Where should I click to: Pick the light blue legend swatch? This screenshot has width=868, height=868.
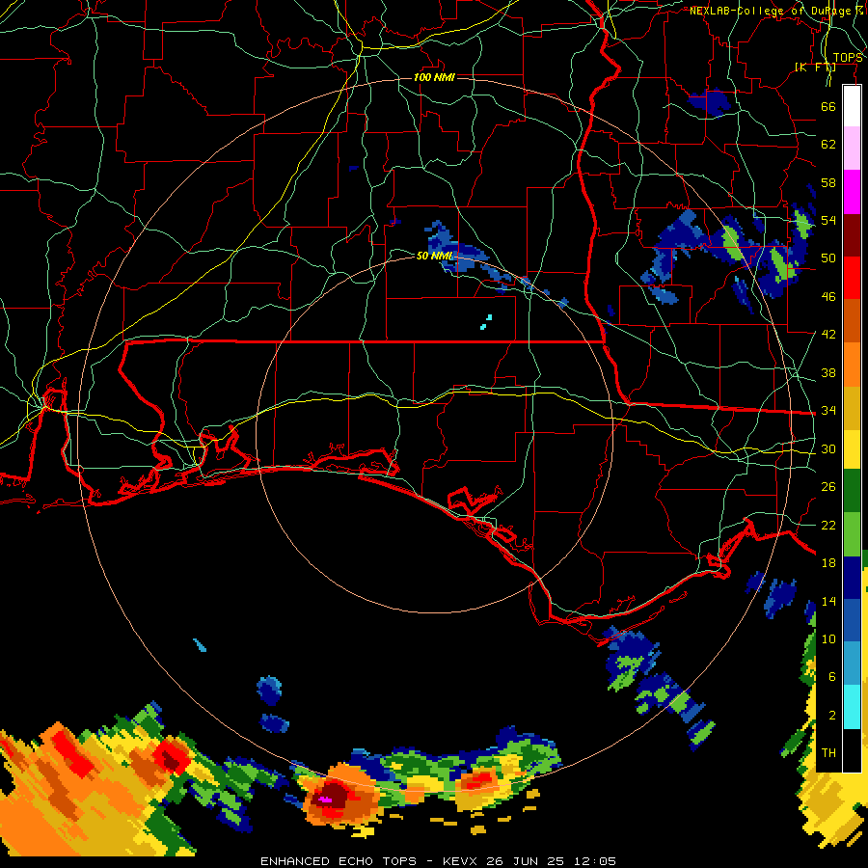click(x=852, y=664)
